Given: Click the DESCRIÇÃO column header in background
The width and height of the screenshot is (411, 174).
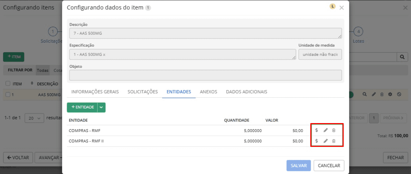Looking at the screenshot, I should (47, 84).
